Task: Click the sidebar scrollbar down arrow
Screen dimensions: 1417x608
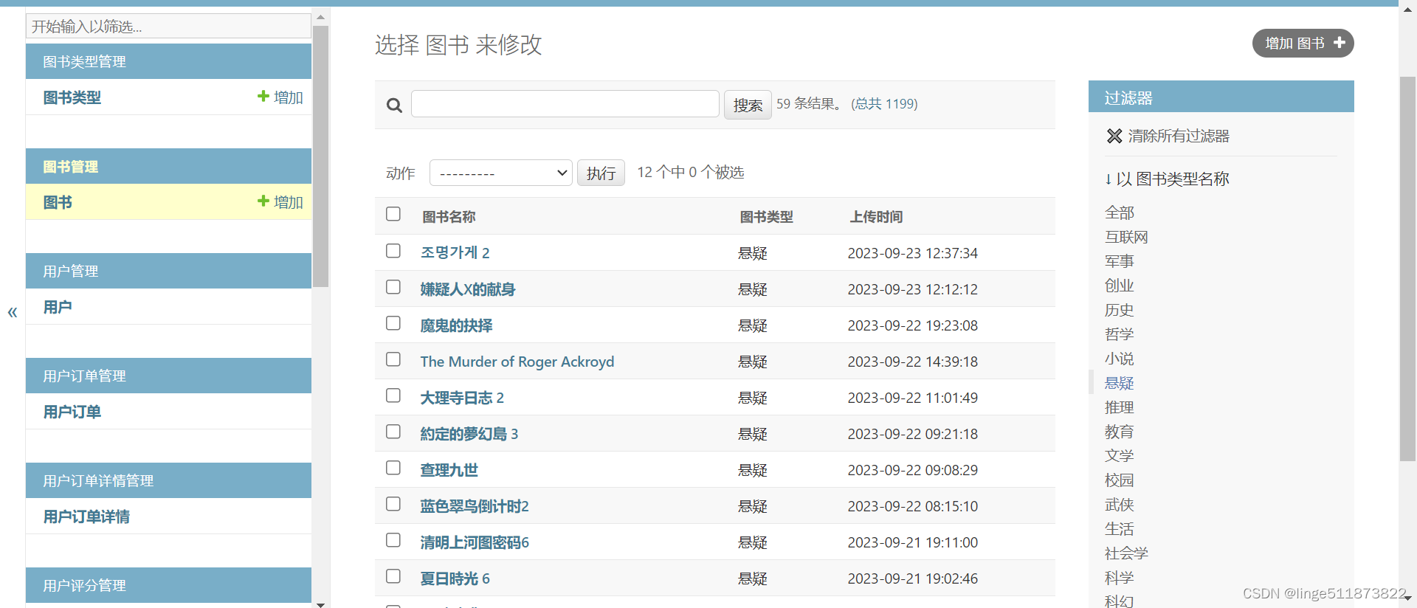Action: [320, 604]
